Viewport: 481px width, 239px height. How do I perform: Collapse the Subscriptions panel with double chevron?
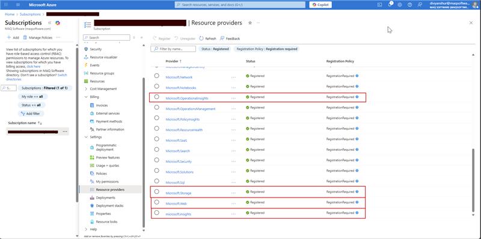tap(50, 23)
